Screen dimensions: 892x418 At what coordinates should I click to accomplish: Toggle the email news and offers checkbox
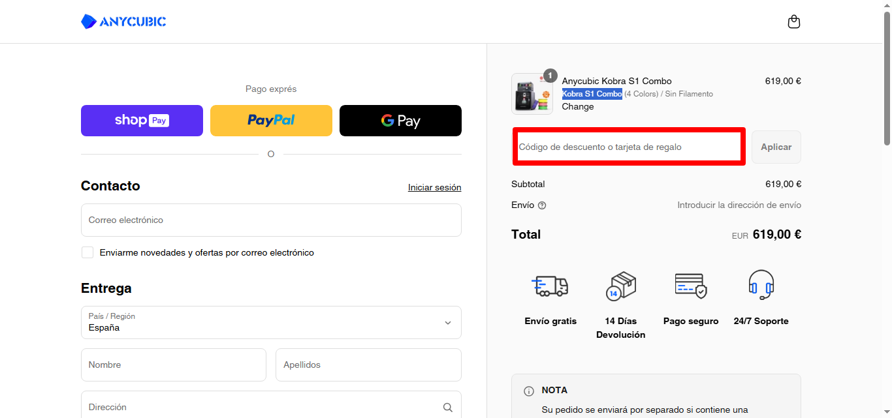tap(88, 252)
